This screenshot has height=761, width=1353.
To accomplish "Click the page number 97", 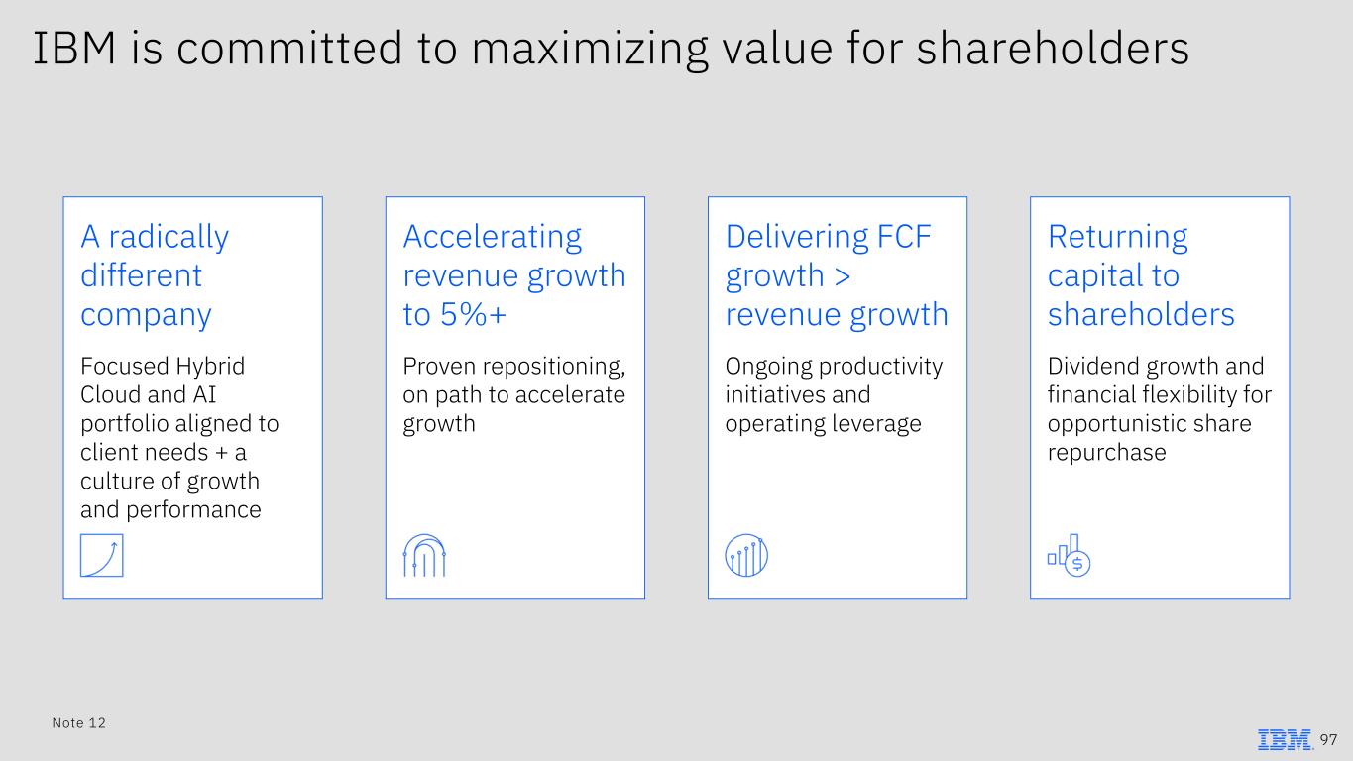I will (x=1329, y=740).
